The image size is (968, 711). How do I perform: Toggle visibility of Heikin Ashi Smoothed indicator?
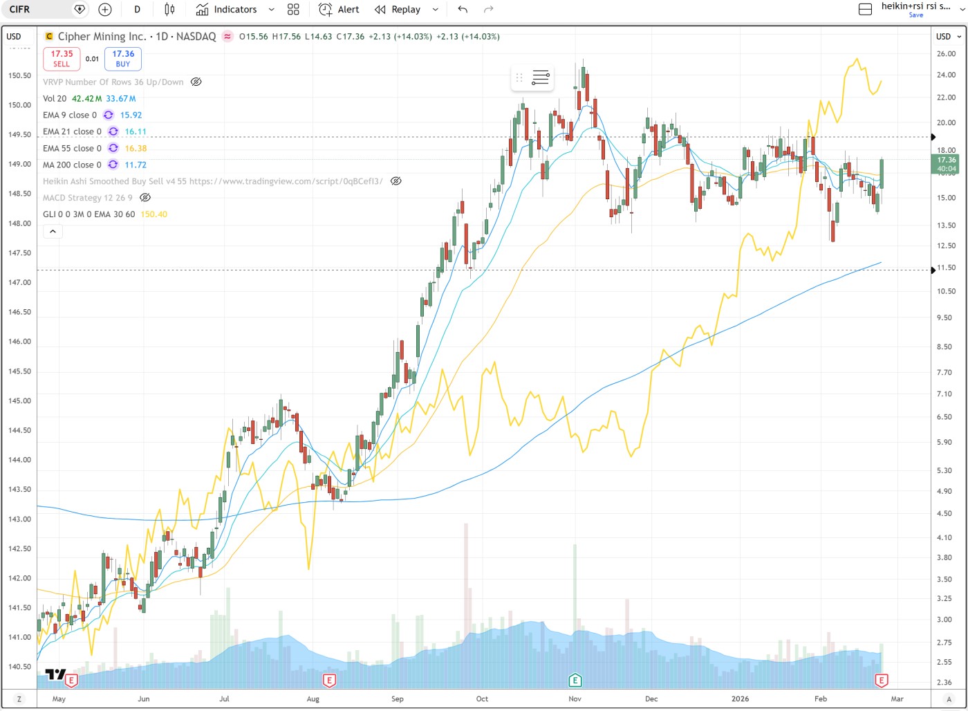pyautogui.click(x=395, y=181)
